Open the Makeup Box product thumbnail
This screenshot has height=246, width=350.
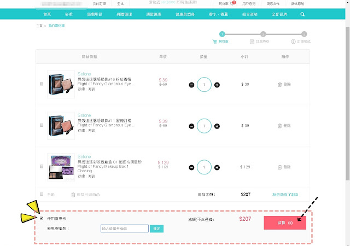point(61,167)
